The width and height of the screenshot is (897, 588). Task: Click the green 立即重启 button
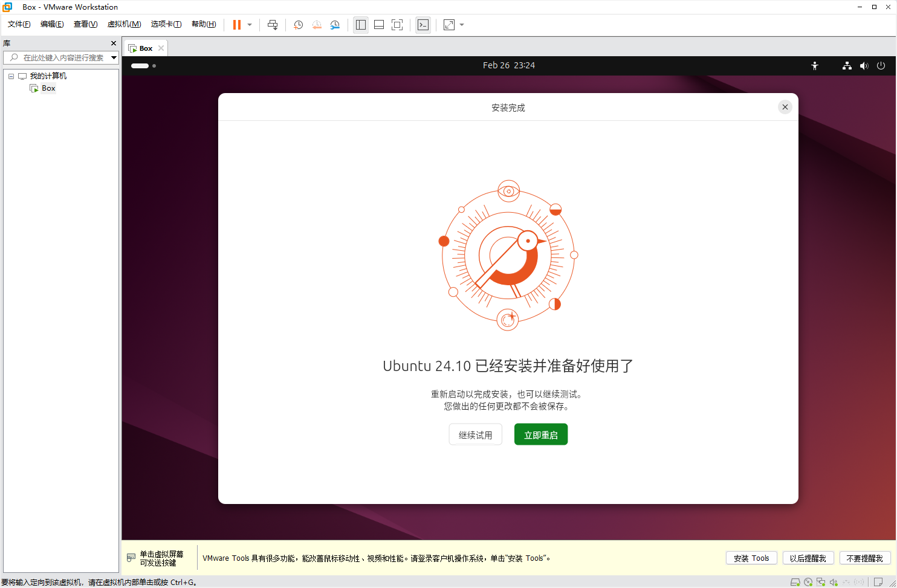point(541,435)
